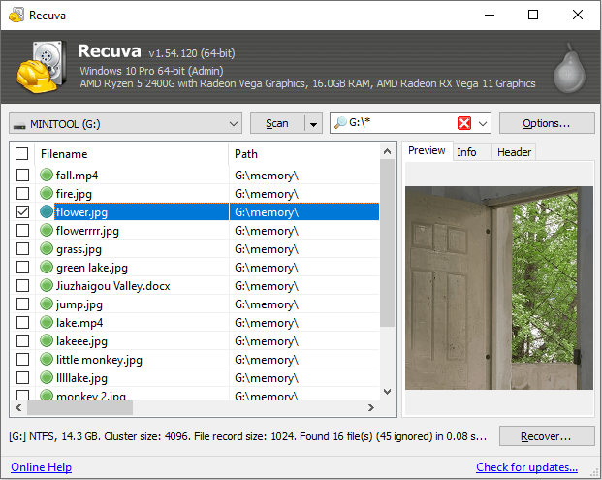602x480 pixels.
Task: Select the lake.mp4 filename
Action: (79, 323)
